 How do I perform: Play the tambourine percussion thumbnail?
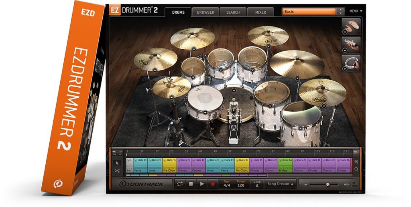pyautogui.click(x=351, y=63)
